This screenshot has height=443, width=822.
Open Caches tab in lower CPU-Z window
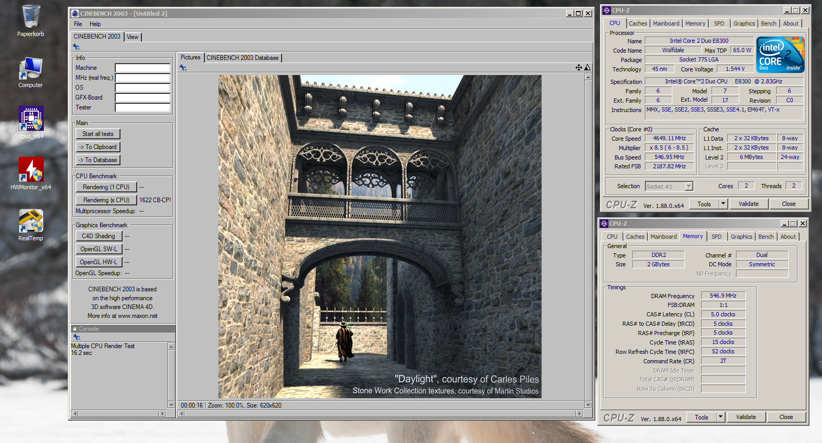[x=635, y=237]
